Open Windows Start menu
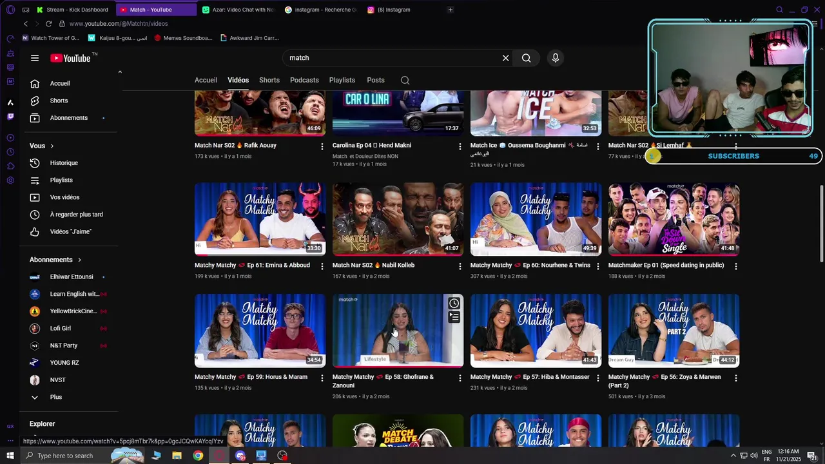The image size is (825, 464). (10, 456)
